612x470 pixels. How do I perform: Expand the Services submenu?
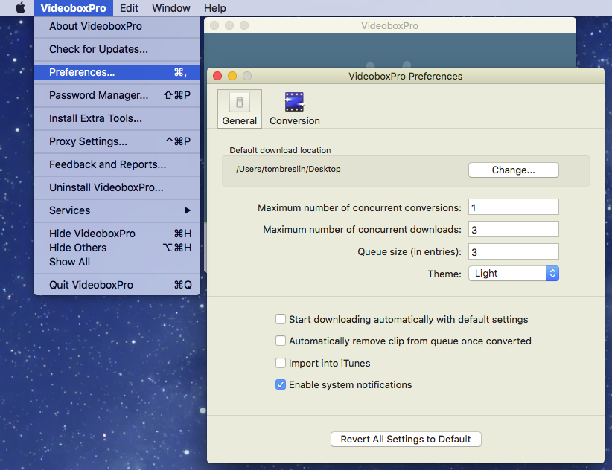pos(117,210)
